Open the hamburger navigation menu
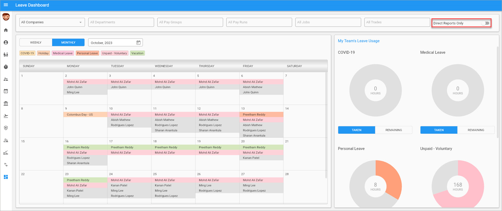Image resolution: width=502 pixels, height=211 pixels. 6,5
